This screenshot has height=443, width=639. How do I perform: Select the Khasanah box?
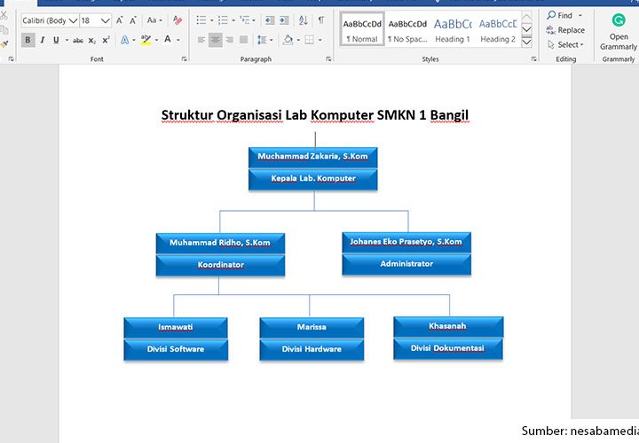tap(448, 326)
